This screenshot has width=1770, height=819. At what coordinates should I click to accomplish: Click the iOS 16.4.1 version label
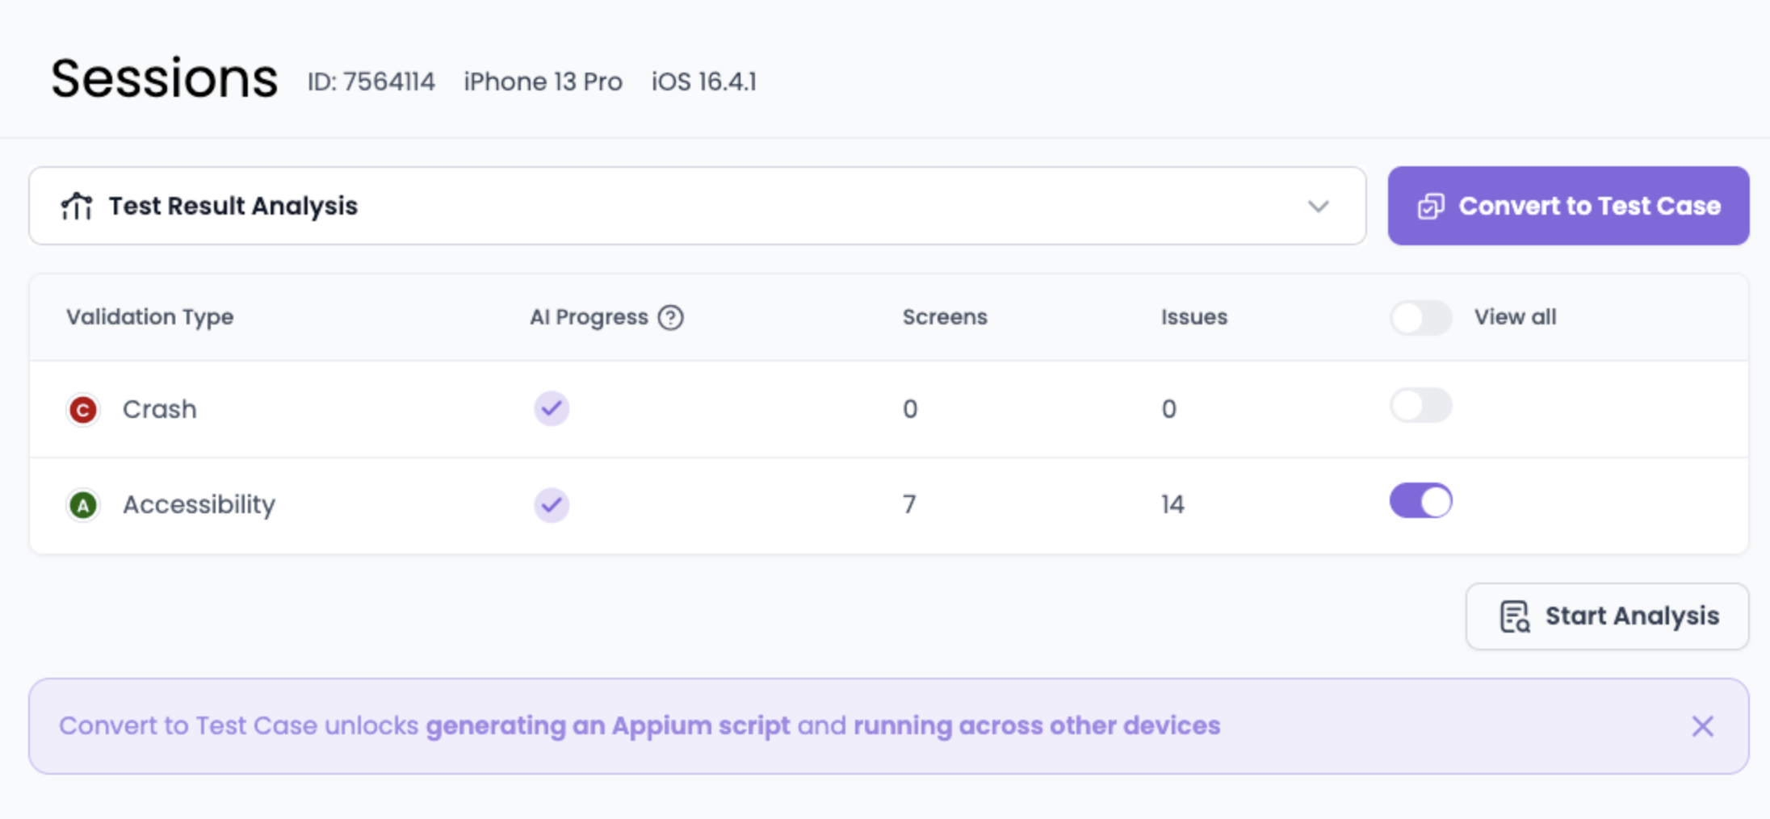pos(704,81)
